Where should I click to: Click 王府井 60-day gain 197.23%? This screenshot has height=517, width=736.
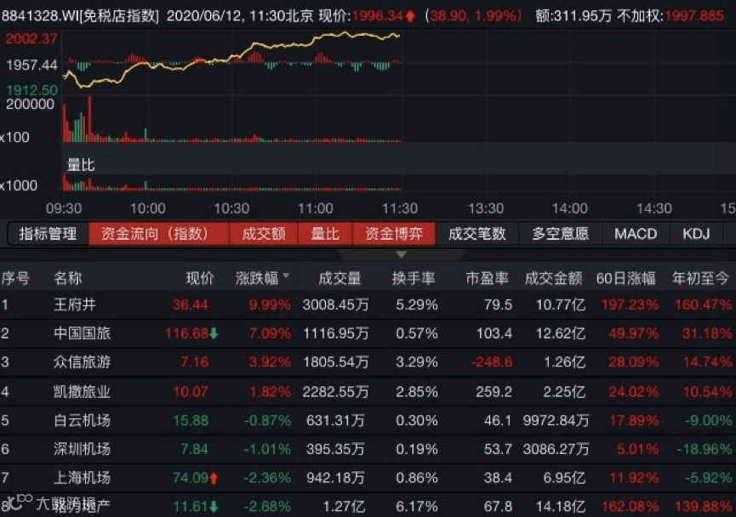[630, 305]
